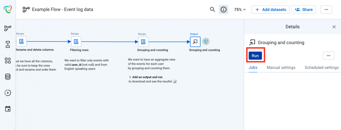
Task: Open the Jobs play-circle icon in sidebar
Action: (x=8, y=93)
